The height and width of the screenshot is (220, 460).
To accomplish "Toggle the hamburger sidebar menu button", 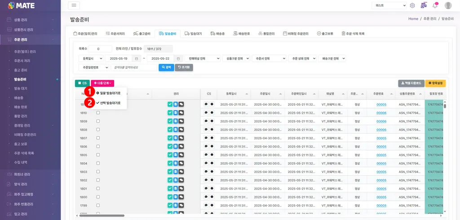I will coord(74,5).
